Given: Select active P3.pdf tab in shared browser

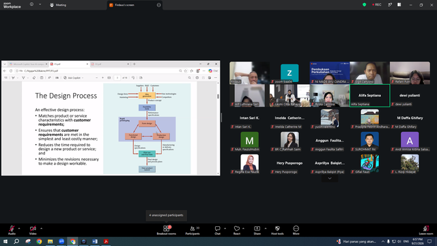Looking at the screenshot, I should click(x=69, y=64).
